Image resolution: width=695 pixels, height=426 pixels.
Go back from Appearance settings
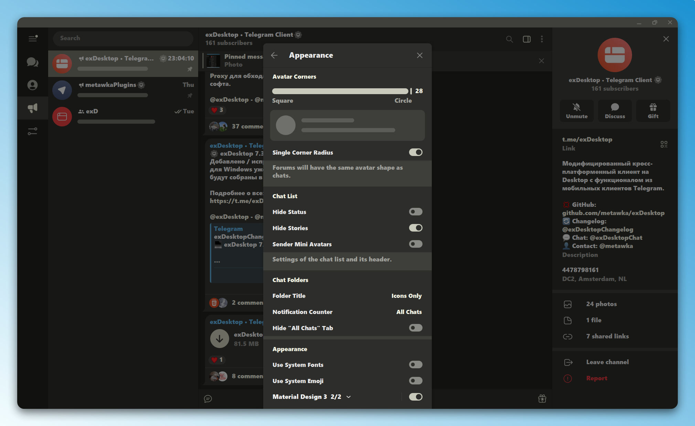pyautogui.click(x=274, y=55)
